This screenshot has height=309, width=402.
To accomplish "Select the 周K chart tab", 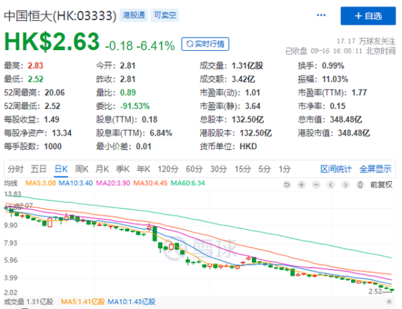I will (82, 169).
